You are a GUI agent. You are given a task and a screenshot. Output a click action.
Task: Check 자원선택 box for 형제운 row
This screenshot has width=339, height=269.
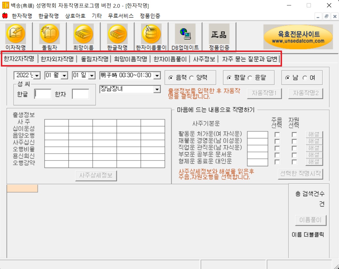point(294,162)
